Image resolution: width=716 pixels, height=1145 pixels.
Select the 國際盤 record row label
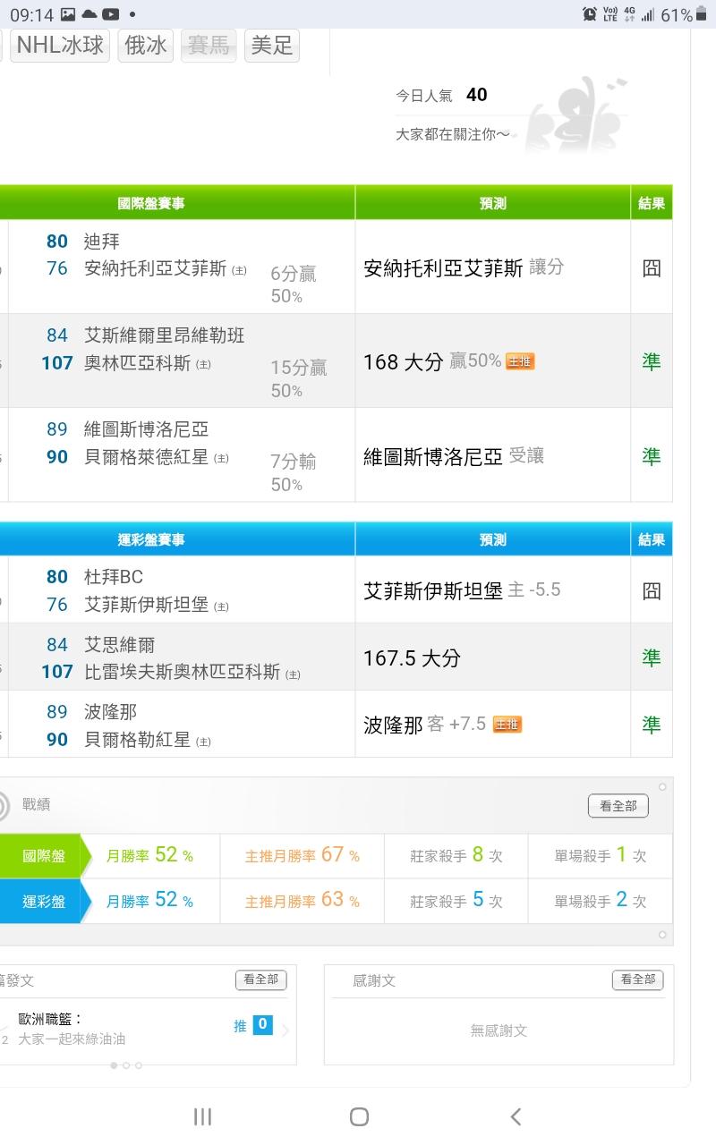pyautogui.click(x=43, y=856)
